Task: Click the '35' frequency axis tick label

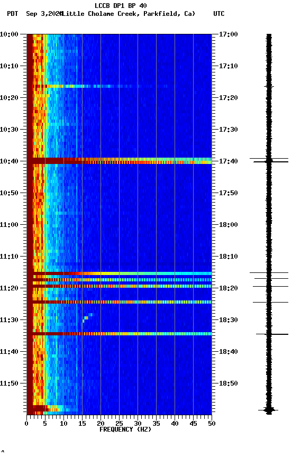Action: click(x=156, y=424)
